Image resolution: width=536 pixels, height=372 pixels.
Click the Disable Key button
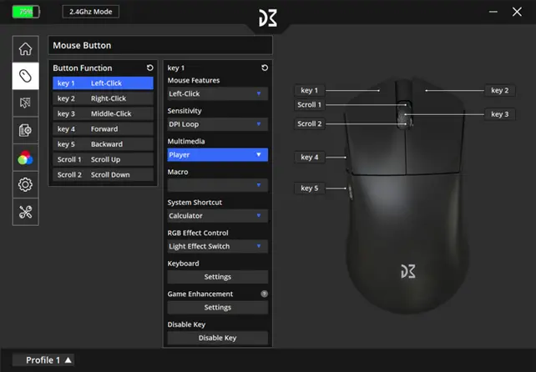pos(217,338)
